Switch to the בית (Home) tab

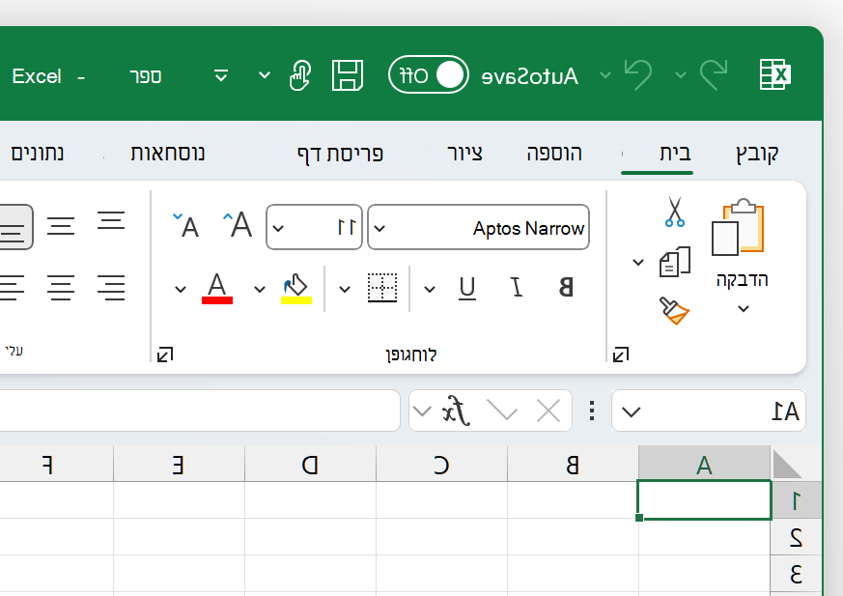675,154
